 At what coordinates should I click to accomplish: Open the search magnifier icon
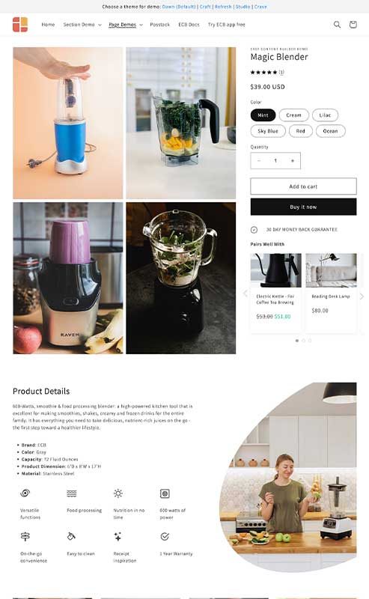(337, 25)
